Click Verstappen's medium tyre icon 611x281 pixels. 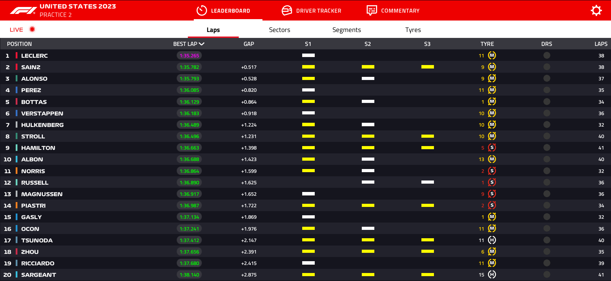pos(492,113)
